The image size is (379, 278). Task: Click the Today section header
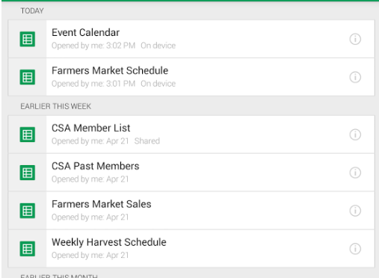point(32,11)
